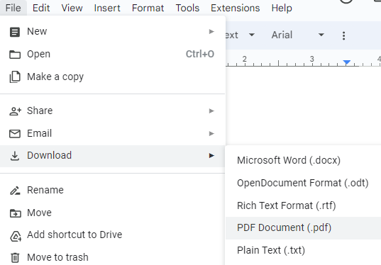
Task: Choose Microsoft Word (.docx) download
Action: [x=303, y=160]
